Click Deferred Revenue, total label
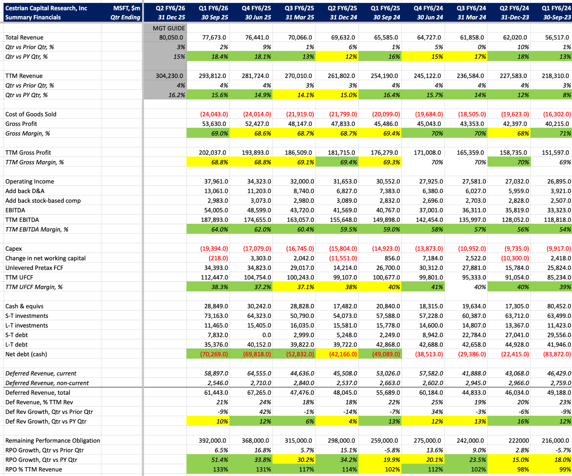 tap(37, 393)
